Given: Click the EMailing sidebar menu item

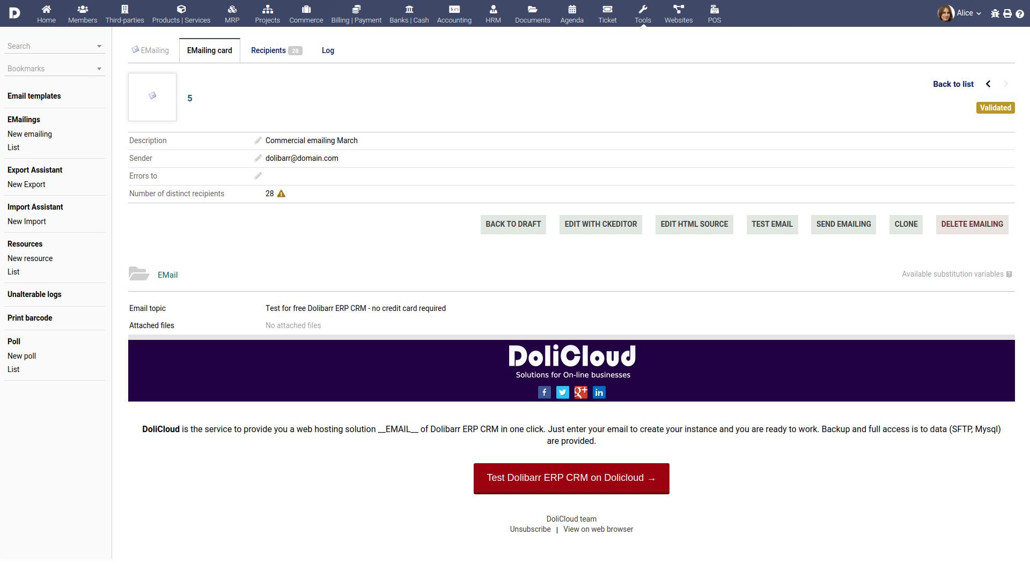Looking at the screenshot, I should (24, 120).
